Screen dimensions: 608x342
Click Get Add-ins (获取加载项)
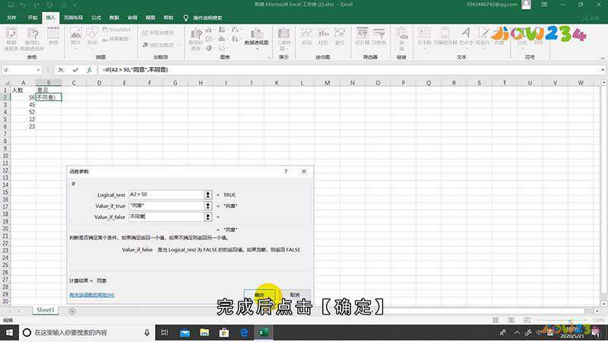[158, 33]
